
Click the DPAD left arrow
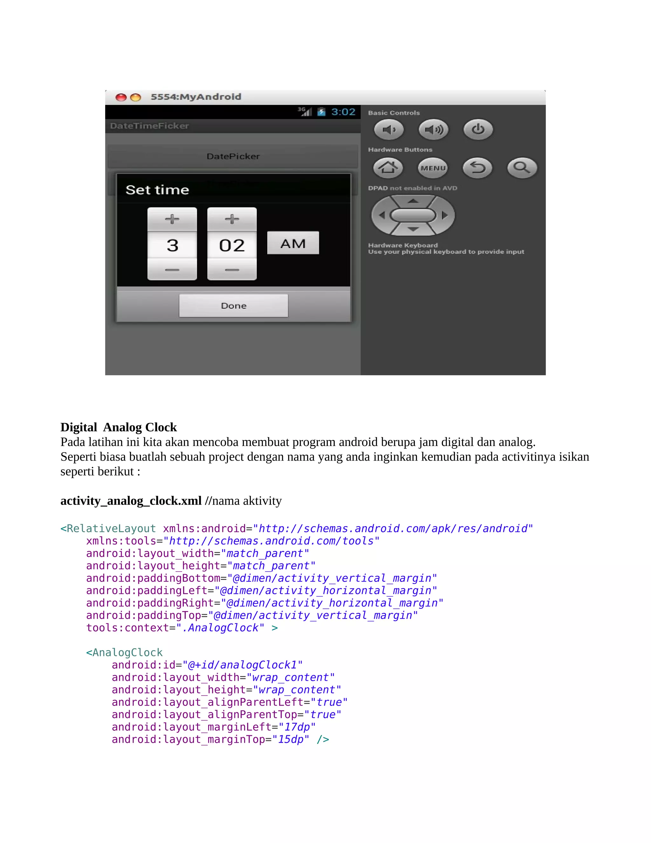tap(382, 215)
